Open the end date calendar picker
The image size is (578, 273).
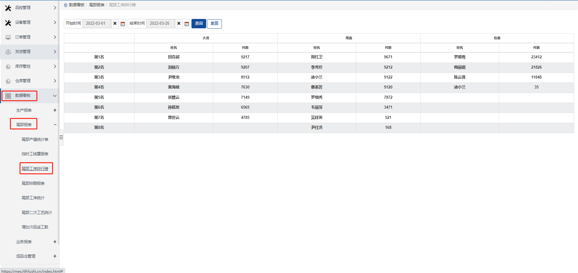187,24
